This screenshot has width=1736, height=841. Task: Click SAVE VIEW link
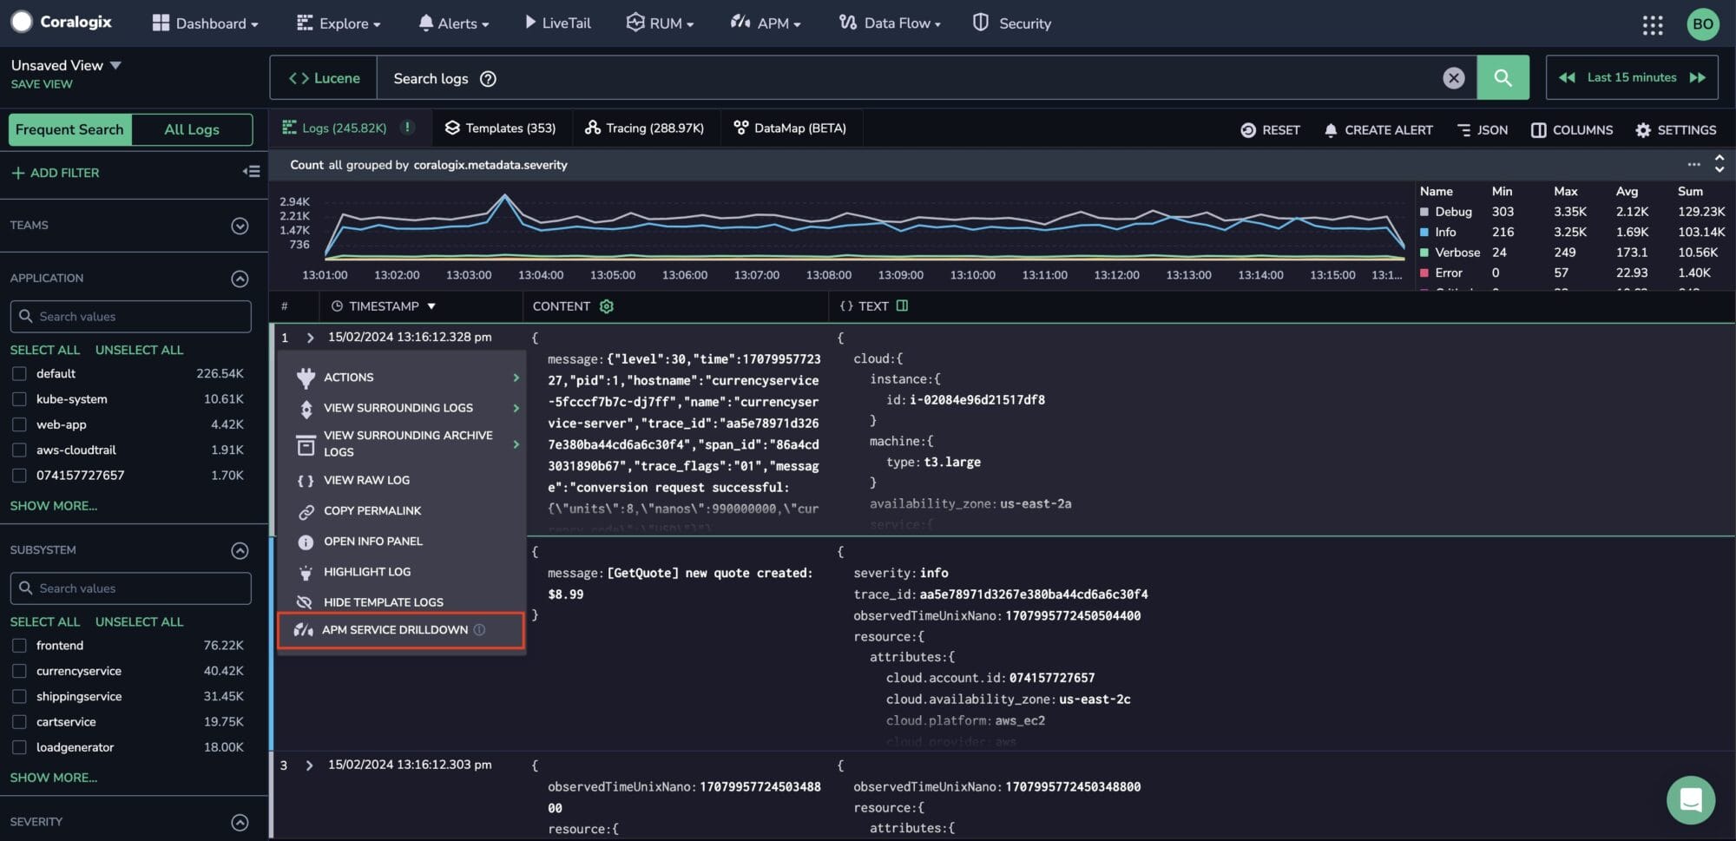click(42, 84)
